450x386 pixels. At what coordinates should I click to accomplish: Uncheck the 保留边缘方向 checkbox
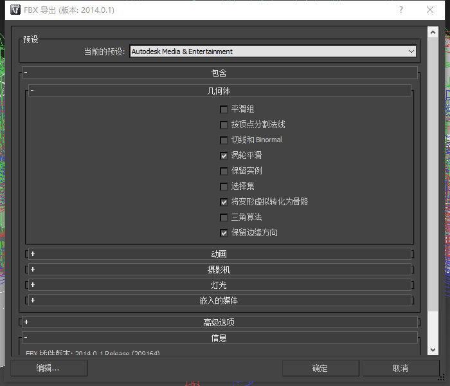click(224, 233)
